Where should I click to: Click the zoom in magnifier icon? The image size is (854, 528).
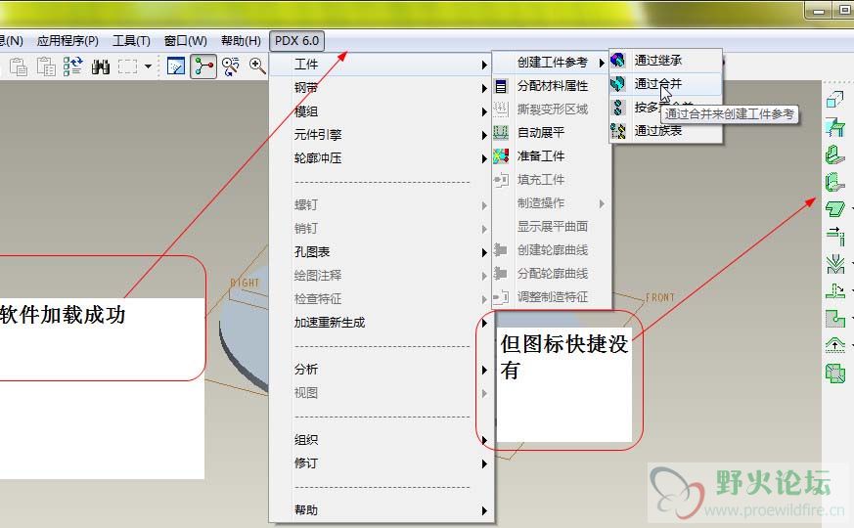pyautogui.click(x=257, y=66)
